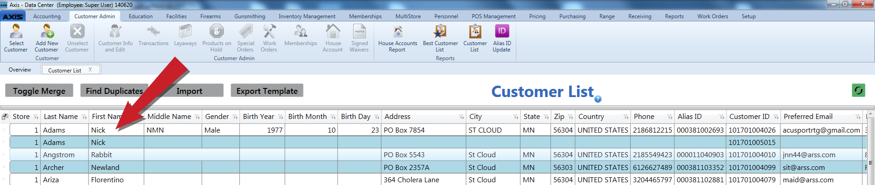Open filter for Birth Year column

[280, 117]
